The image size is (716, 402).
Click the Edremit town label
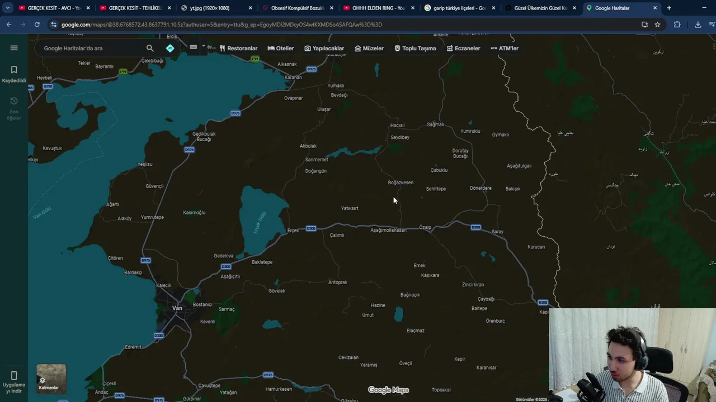[133, 347]
